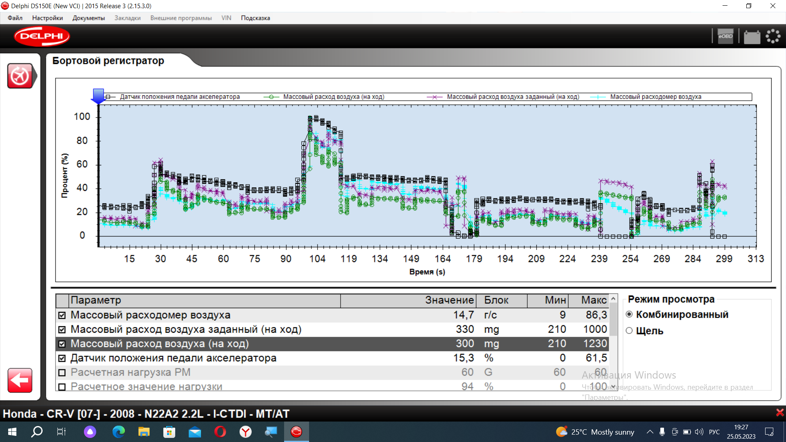Click the Delphi logo
Screen dimensions: 786x442
(42, 36)
